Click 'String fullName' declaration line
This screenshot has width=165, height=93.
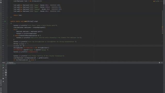click(21, 44)
